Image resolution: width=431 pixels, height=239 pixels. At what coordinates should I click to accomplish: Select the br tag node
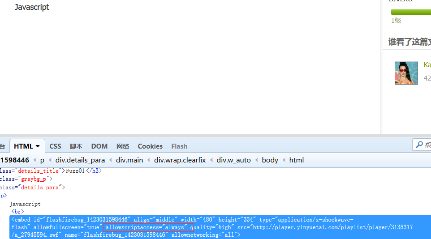17,212
